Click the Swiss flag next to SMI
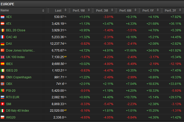 (x=3, y=104)
